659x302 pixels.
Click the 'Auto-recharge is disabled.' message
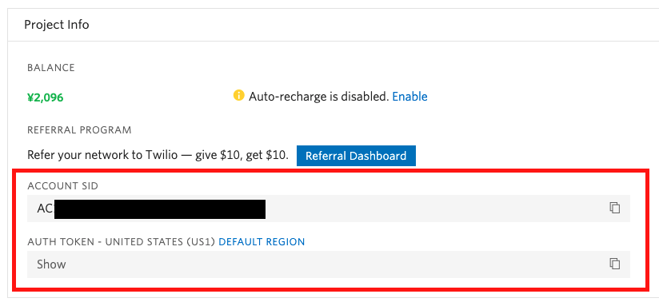(x=318, y=97)
